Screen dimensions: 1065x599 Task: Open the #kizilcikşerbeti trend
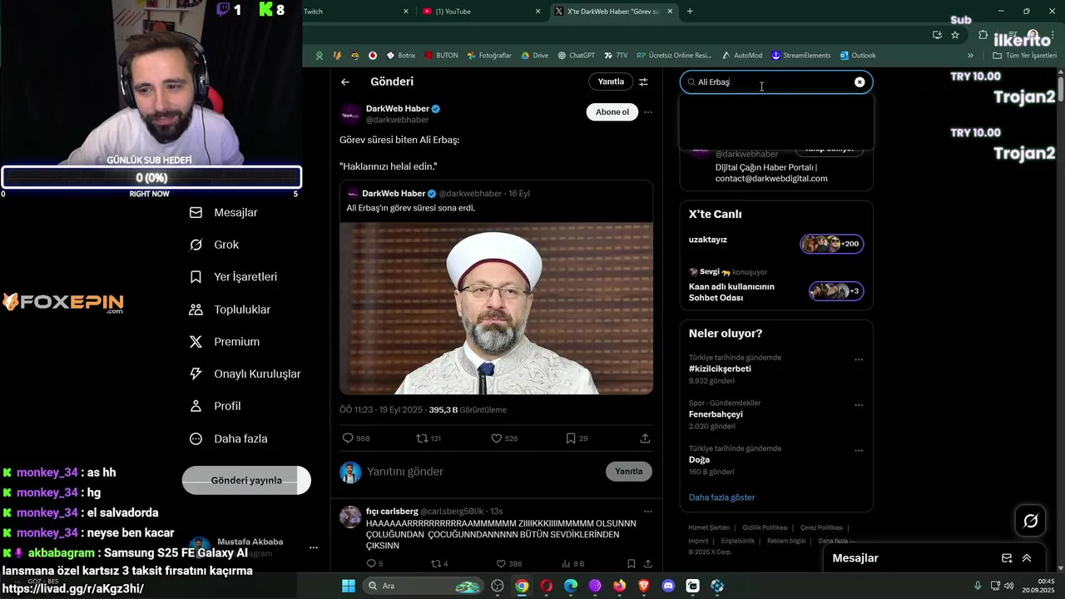[720, 369]
